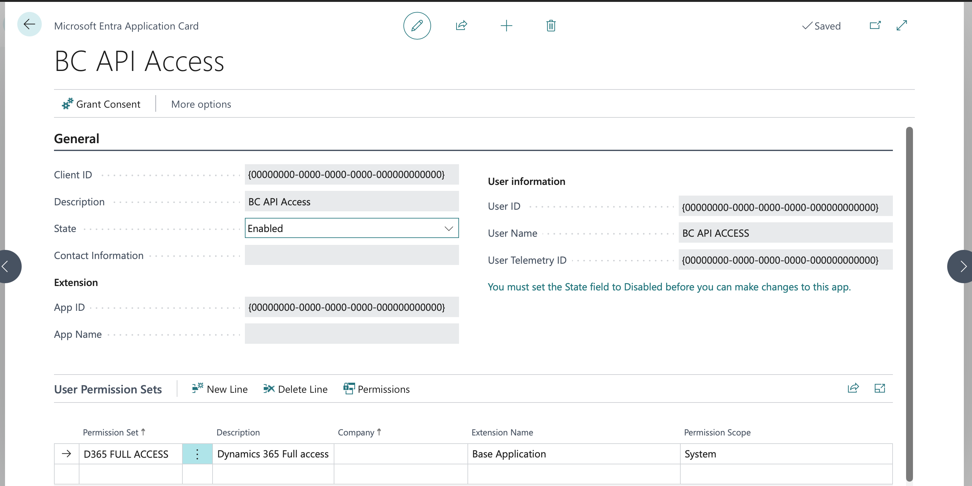Click the back arrow button

click(29, 24)
